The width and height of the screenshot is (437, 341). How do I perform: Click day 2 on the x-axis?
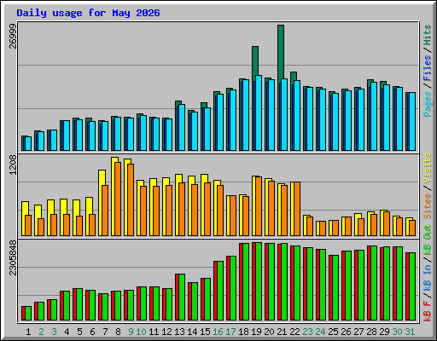click(x=41, y=332)
